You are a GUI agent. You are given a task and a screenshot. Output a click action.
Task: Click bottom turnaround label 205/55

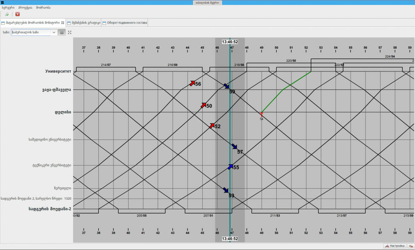pos(142,216)
